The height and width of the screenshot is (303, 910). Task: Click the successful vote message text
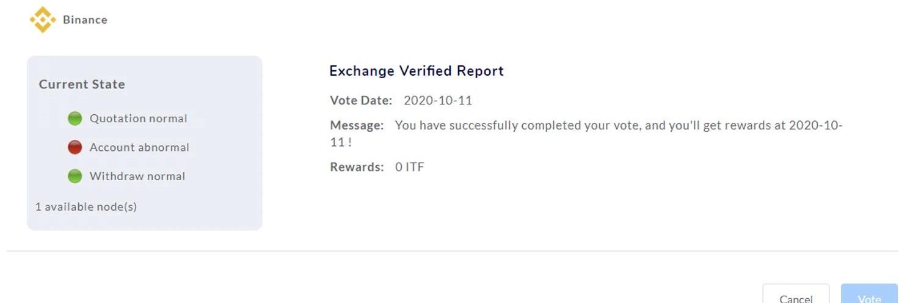(618, 126)
